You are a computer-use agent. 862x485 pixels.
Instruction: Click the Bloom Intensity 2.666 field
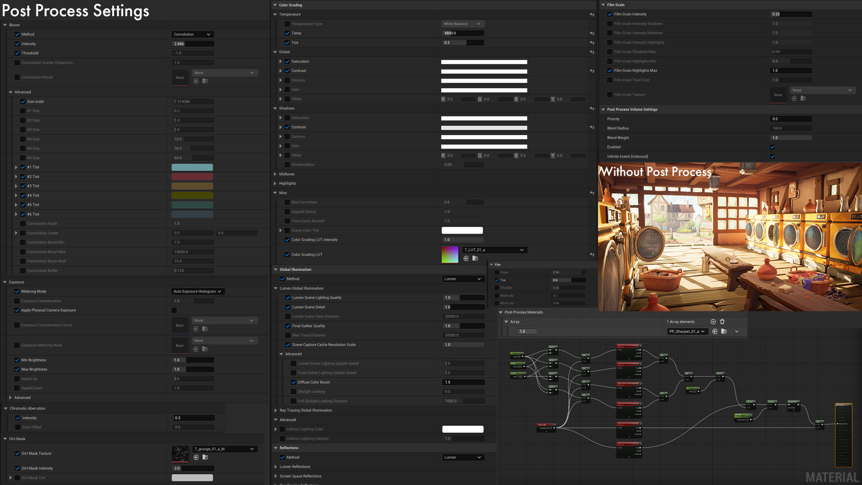click(193, 44)
